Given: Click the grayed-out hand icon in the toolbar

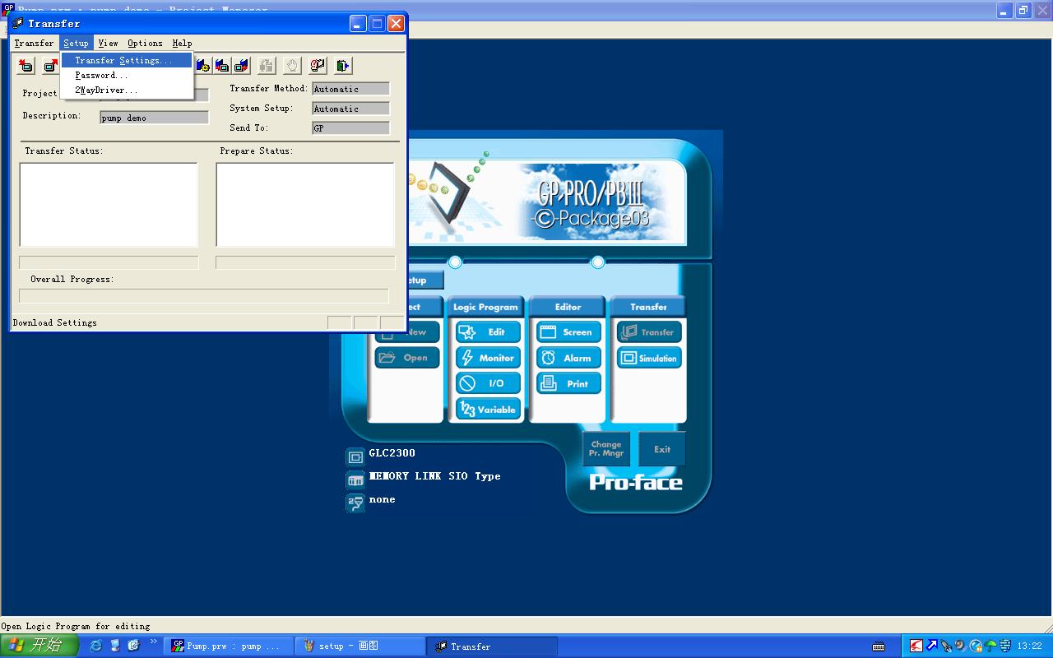Looking at the screenshot, I should click(x=291, y=66).
